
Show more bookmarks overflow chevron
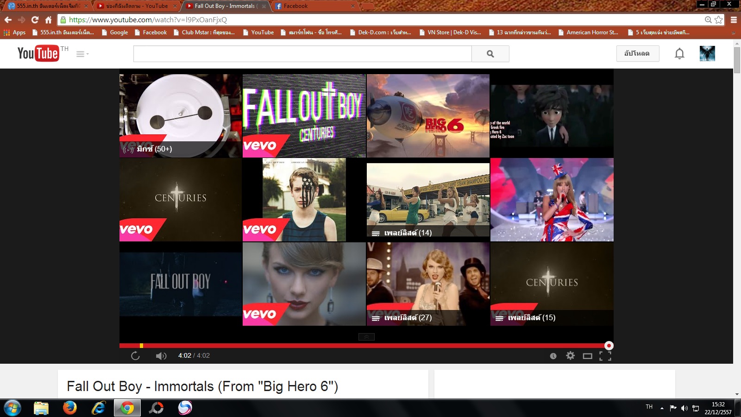pyautogui.click(x=733, y=33)
